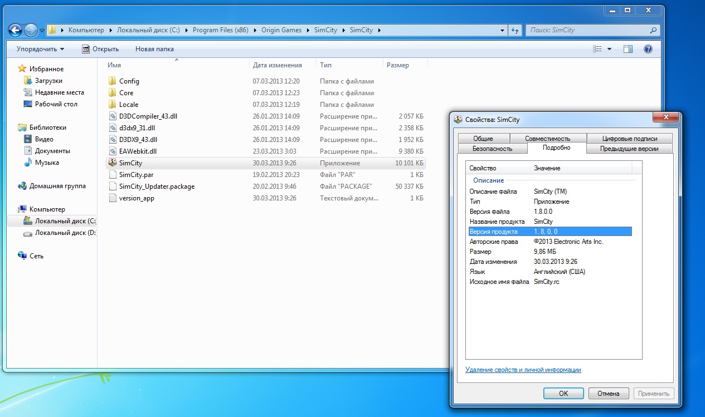Image resolution: width=705 pixels, height=417 pixels.
Task: Expand the Компьютер breadcrumb arrow
Action: 110,30
